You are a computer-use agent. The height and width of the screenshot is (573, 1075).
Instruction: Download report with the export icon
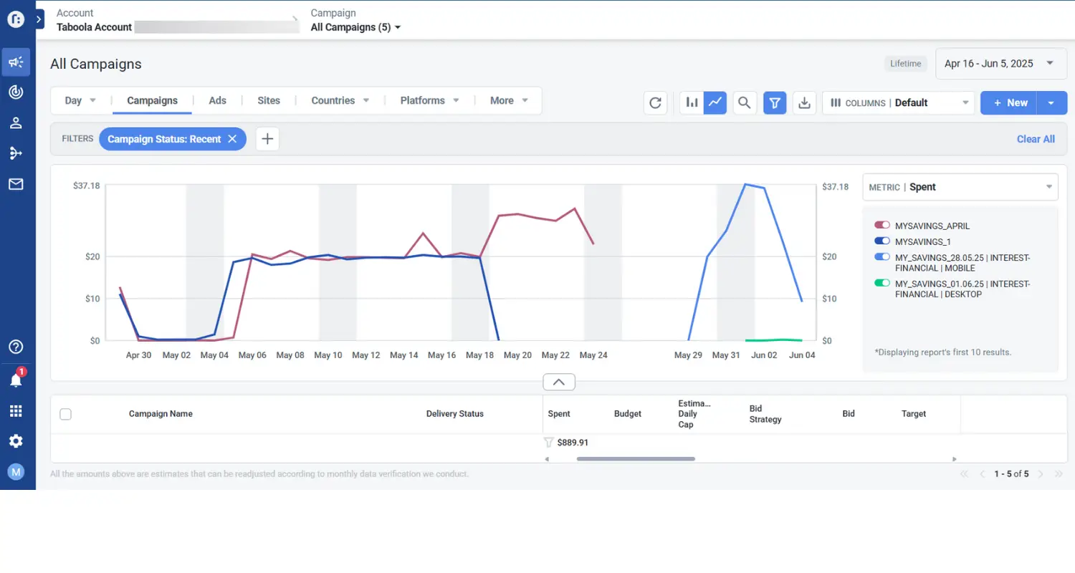[x=805, y=103]
